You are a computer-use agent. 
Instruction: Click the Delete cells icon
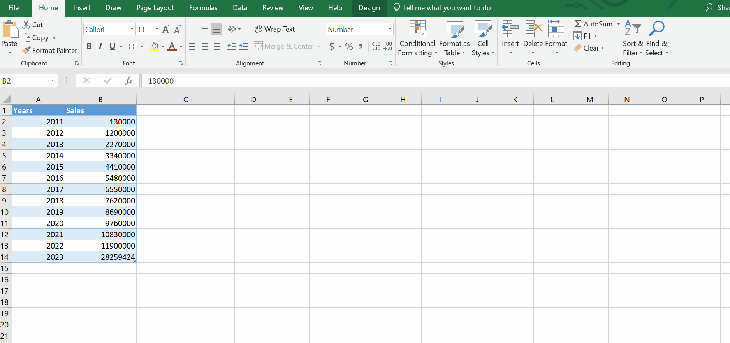click(x=533, y=29)
